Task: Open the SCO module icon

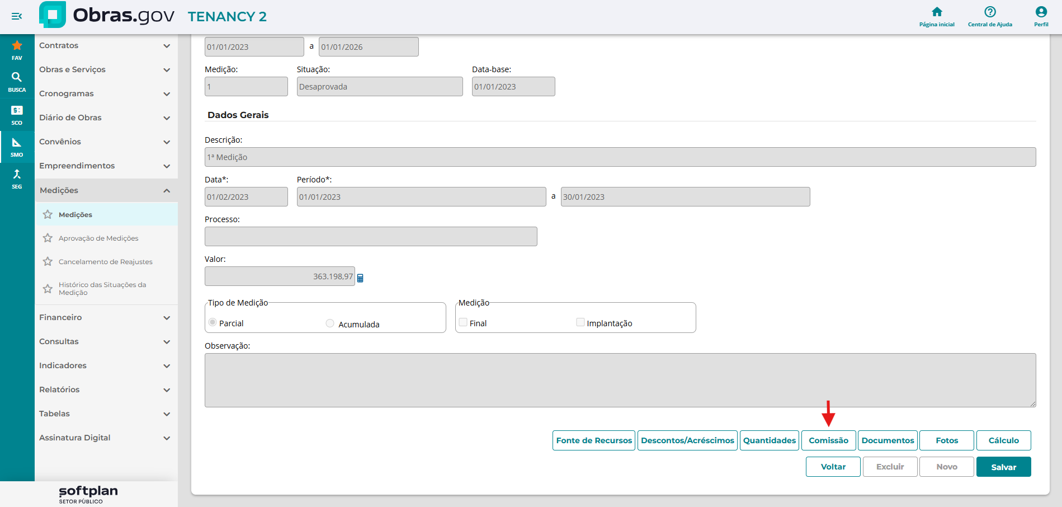Action: click(x=17, y=114)
